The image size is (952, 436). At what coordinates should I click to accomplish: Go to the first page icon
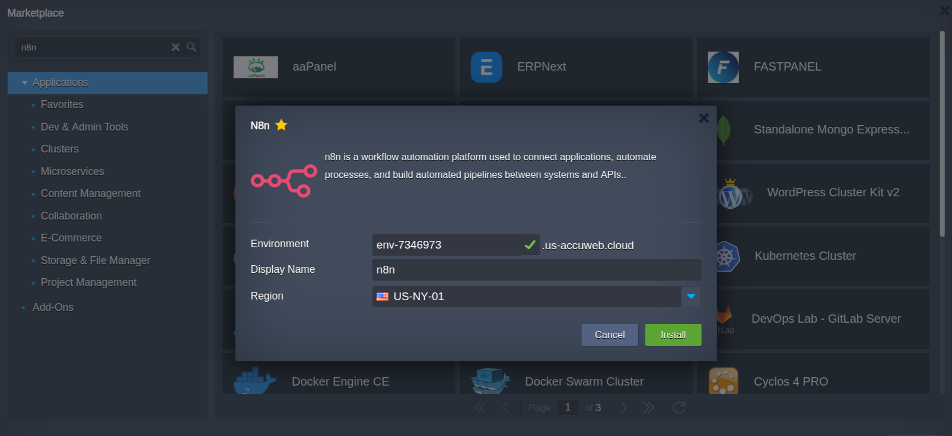480,408
